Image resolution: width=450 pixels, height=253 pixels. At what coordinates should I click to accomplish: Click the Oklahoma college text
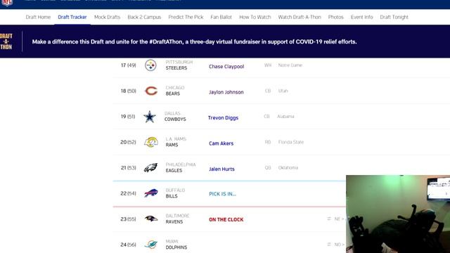point(288,167)
